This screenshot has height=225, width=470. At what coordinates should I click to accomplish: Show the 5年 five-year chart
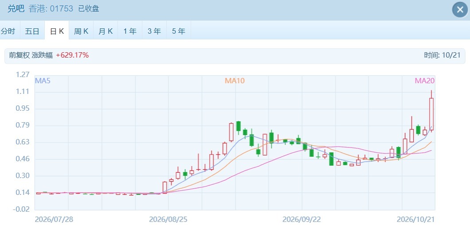[179, 31]
